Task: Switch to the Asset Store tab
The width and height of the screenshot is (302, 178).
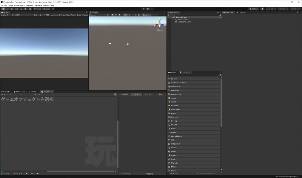Action: click(x=20, y=92)
